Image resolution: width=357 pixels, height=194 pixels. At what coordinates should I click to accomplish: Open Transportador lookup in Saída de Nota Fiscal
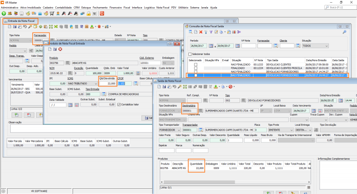point(200,130)
